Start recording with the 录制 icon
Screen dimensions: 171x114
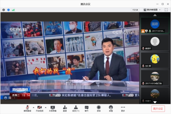click(x=99, y=109)
